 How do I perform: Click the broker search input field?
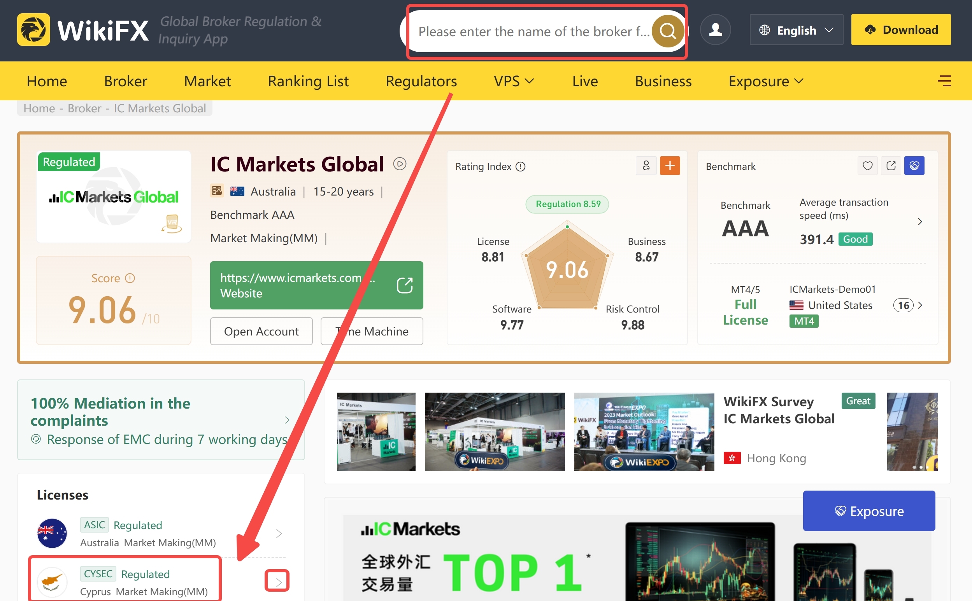click(544, 29)
